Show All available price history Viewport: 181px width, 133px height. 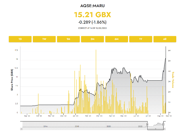164,39
